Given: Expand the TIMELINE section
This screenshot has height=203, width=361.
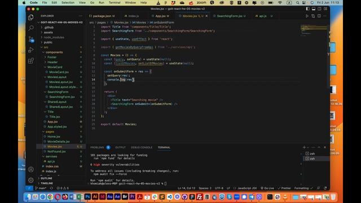Looking at the screenshot, I should 47,183.
